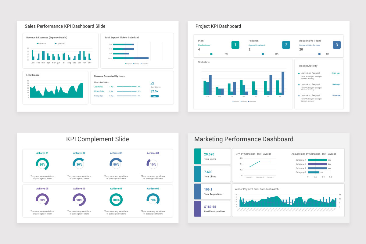Click the Plan slider handle at 70%
Screen dimensions: 366x244
(x=211, y=54)
